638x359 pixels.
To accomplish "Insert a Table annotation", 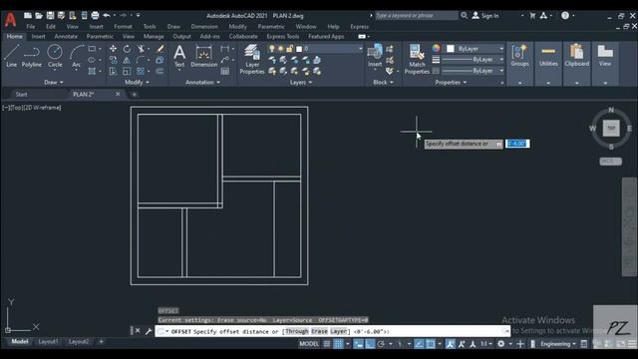I will coord(225,71).
